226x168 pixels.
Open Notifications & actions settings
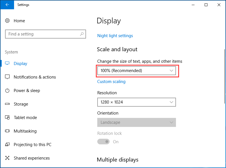pyautogui.click(x=37, y=77)
